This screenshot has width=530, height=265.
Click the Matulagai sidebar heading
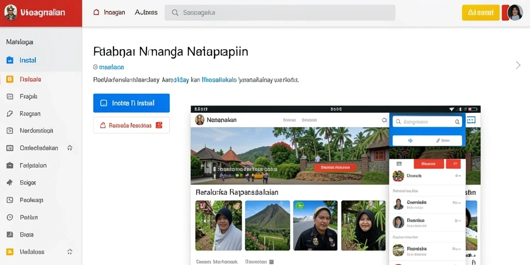[x=20, y=42]
